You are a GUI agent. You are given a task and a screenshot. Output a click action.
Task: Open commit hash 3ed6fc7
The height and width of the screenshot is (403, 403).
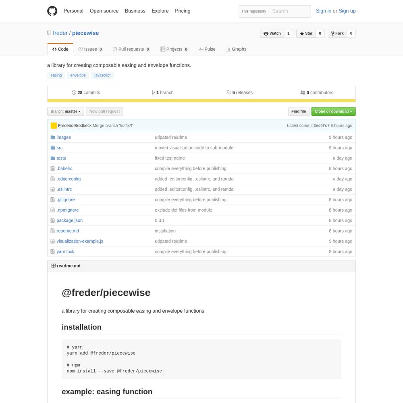pos(321,126)
